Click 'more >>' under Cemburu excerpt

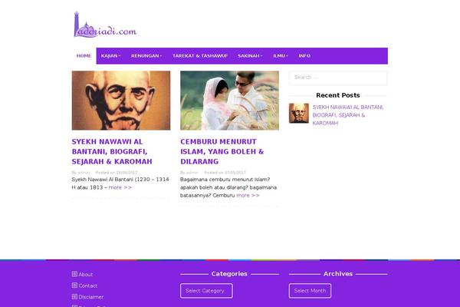click(x=248, y=196)
